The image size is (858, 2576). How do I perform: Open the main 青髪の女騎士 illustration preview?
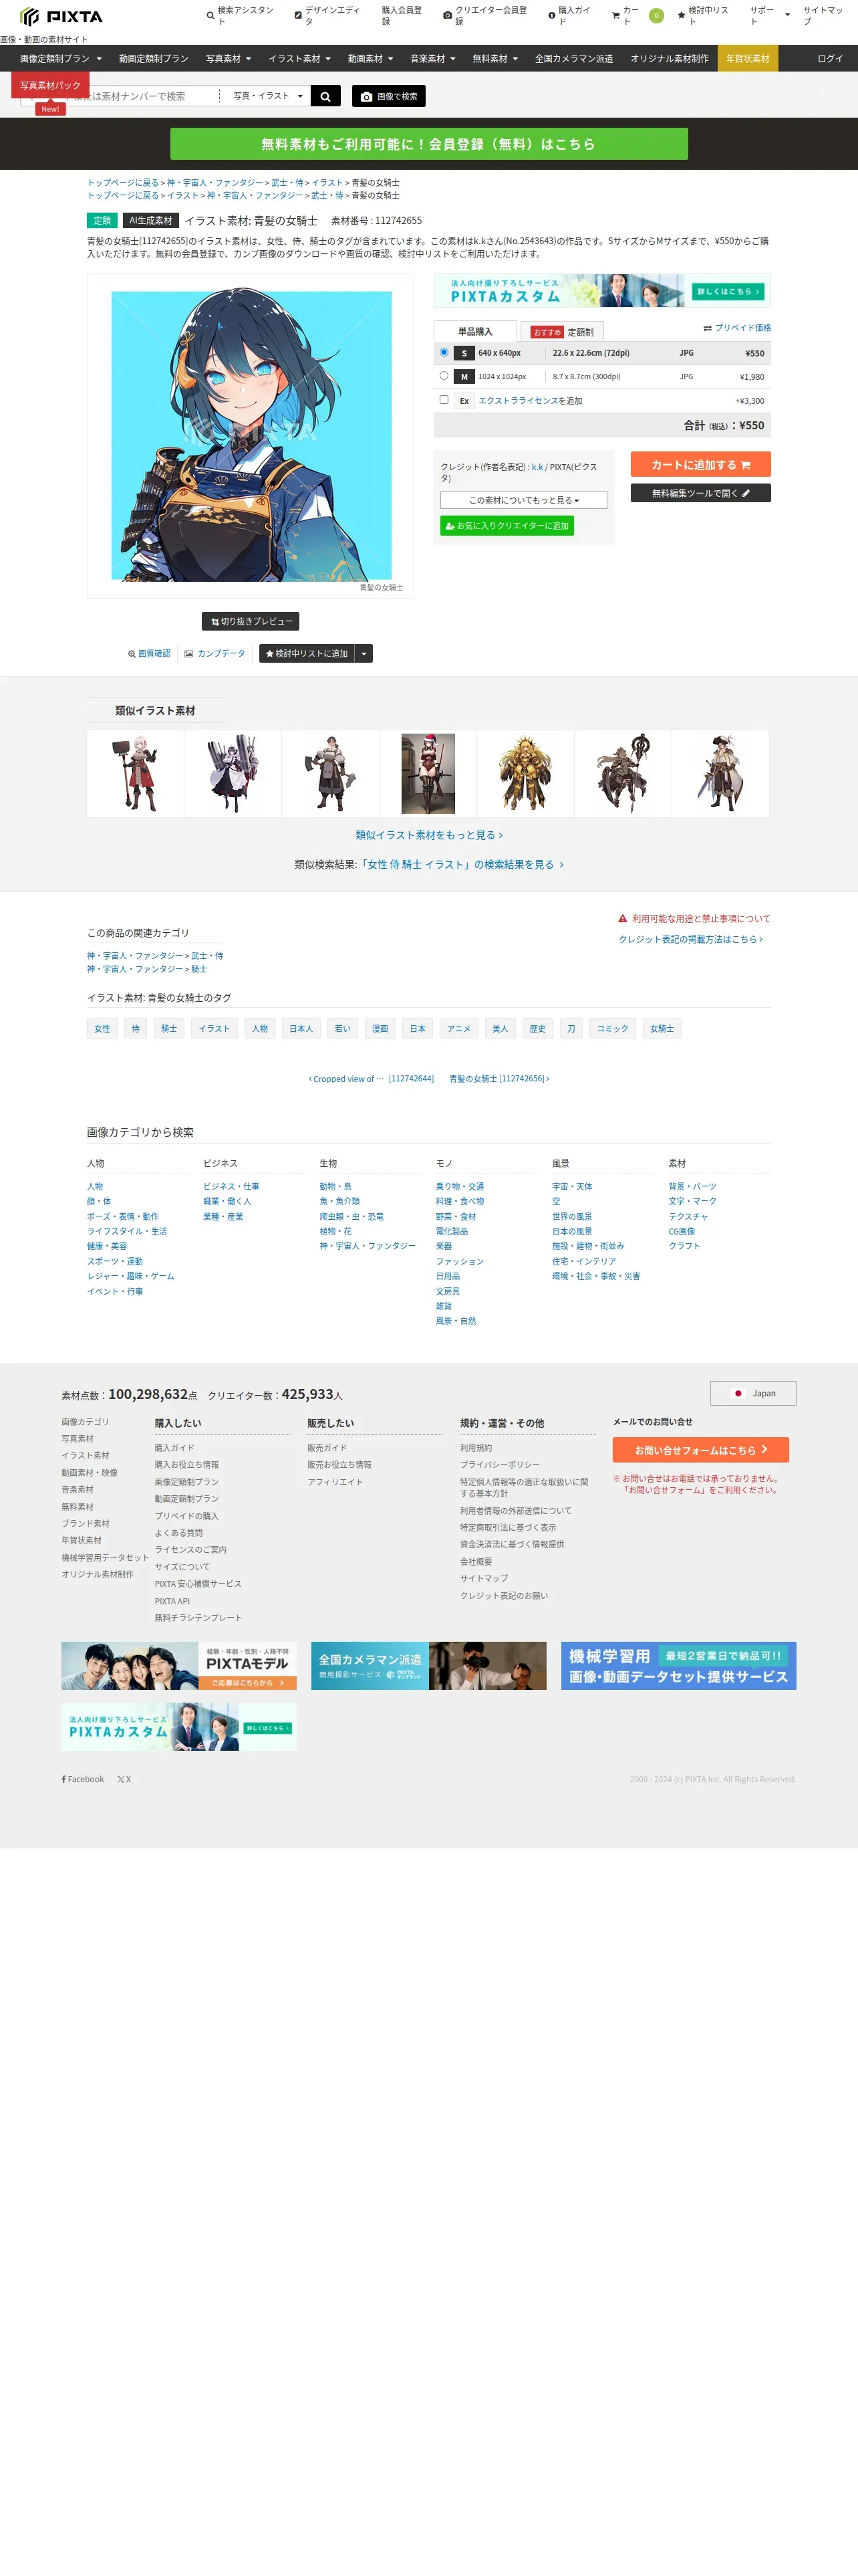tap(251, 436)
